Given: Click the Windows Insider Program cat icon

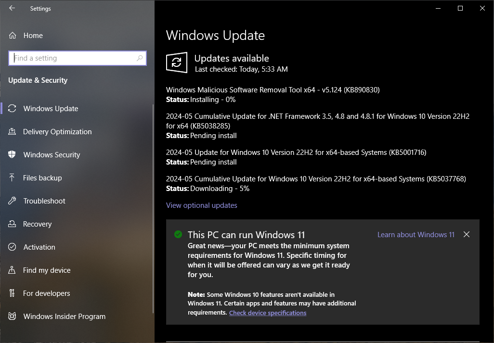Looking at the screenshot, I should (x=12, y=316).
